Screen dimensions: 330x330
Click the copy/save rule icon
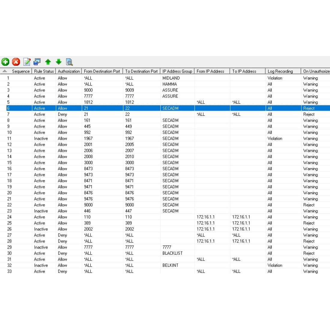tap(37, 62)
